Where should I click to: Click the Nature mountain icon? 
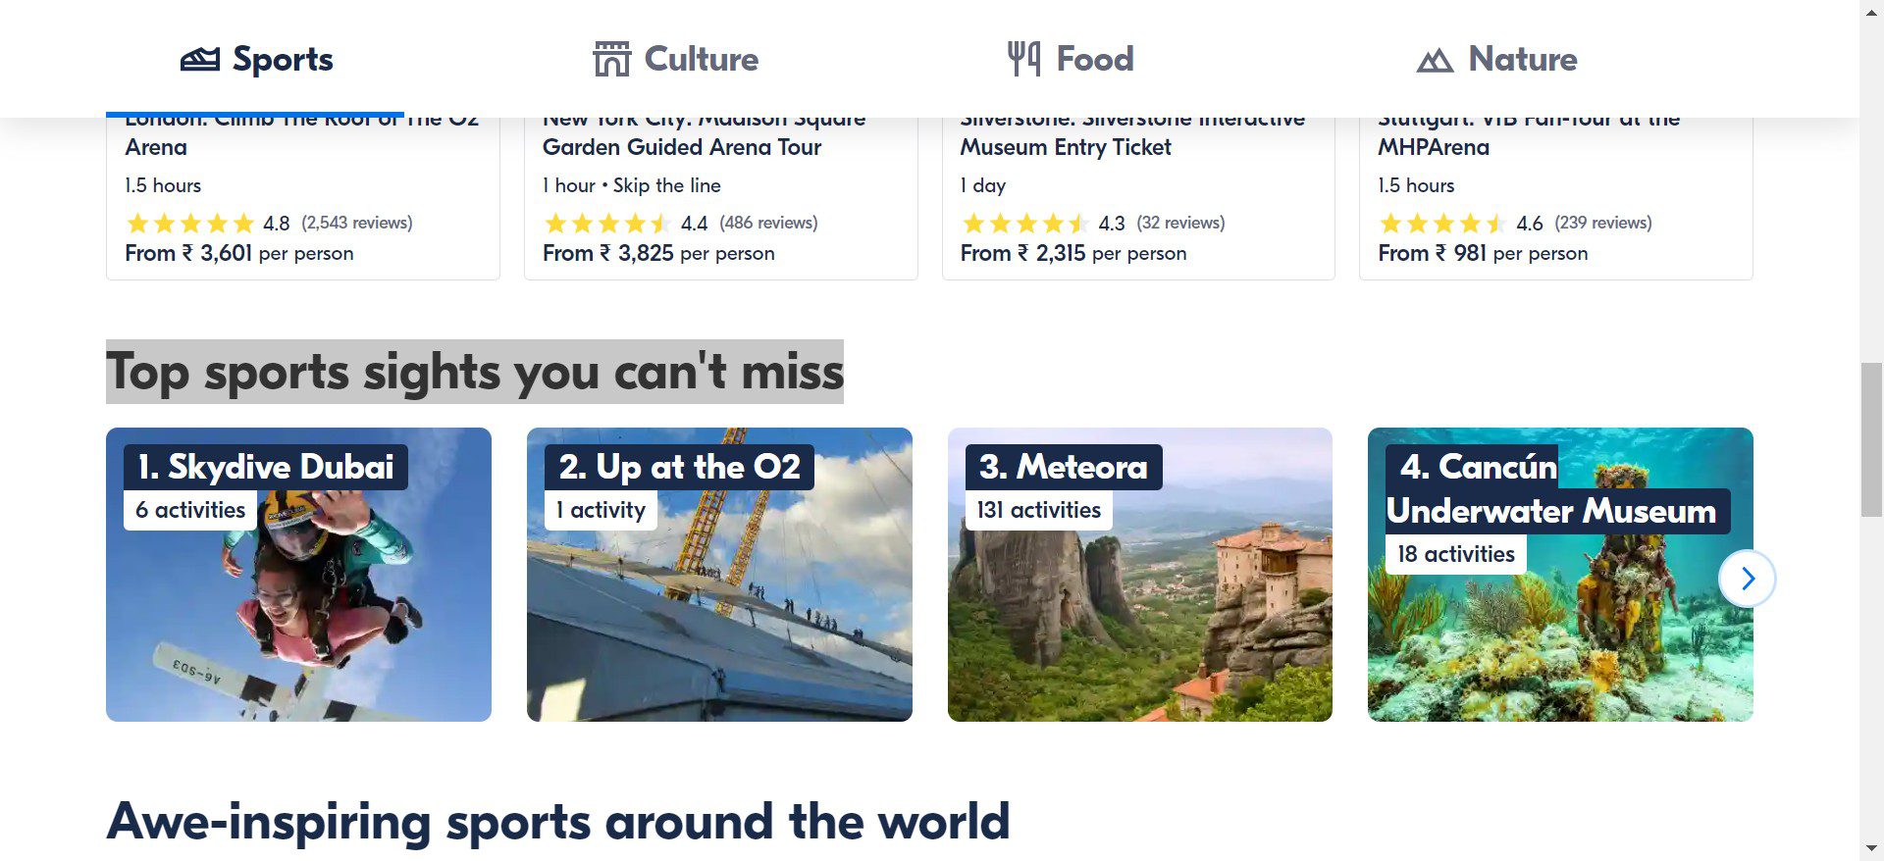[x=1435, y=61]
